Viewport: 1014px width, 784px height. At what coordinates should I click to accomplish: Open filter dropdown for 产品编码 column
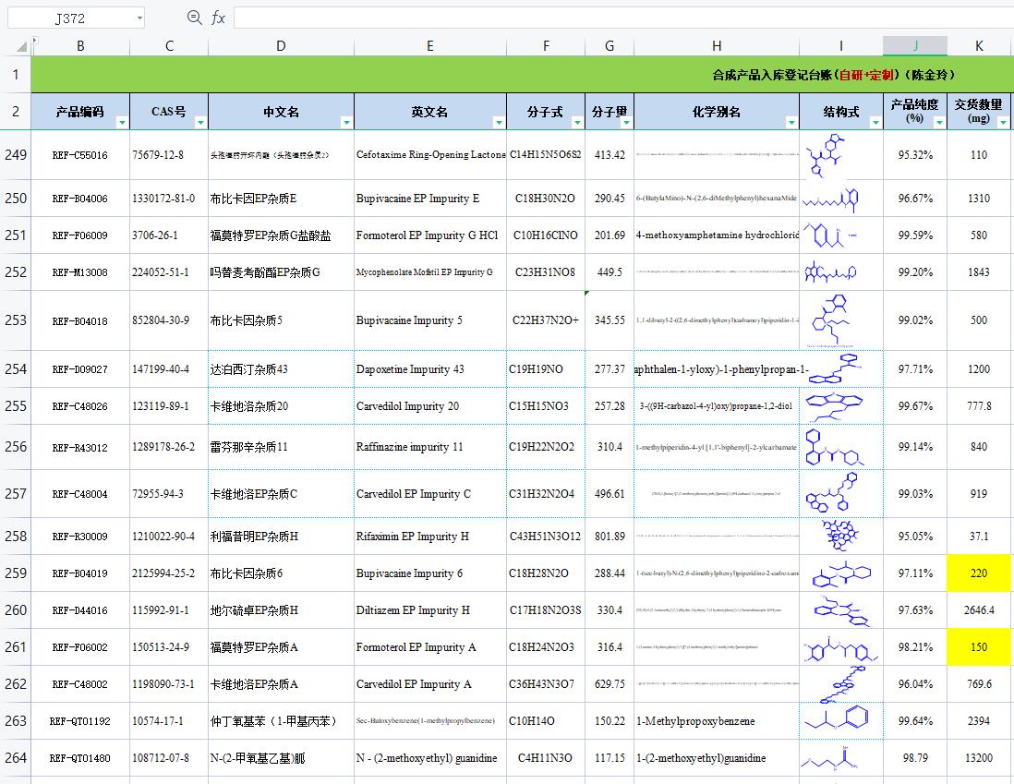(x=122, y=122)
